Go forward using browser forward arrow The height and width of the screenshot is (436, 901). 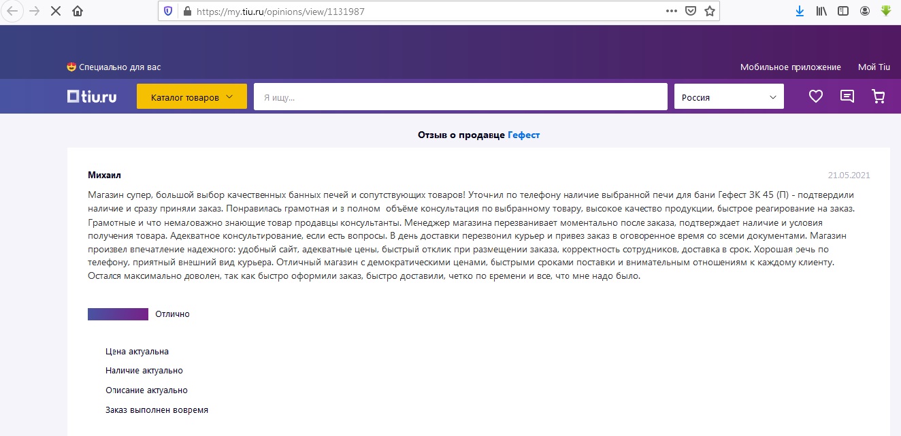pos(34,11)
